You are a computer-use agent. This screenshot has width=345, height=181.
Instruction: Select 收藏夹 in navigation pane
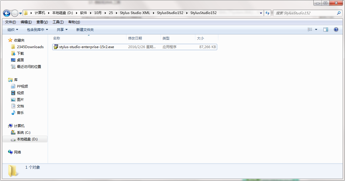point(19,40)
